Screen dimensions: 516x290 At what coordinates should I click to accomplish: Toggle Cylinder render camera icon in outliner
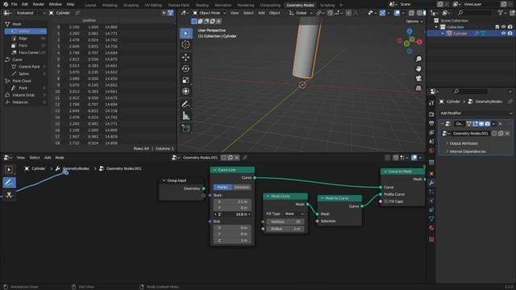coord(510,33)
